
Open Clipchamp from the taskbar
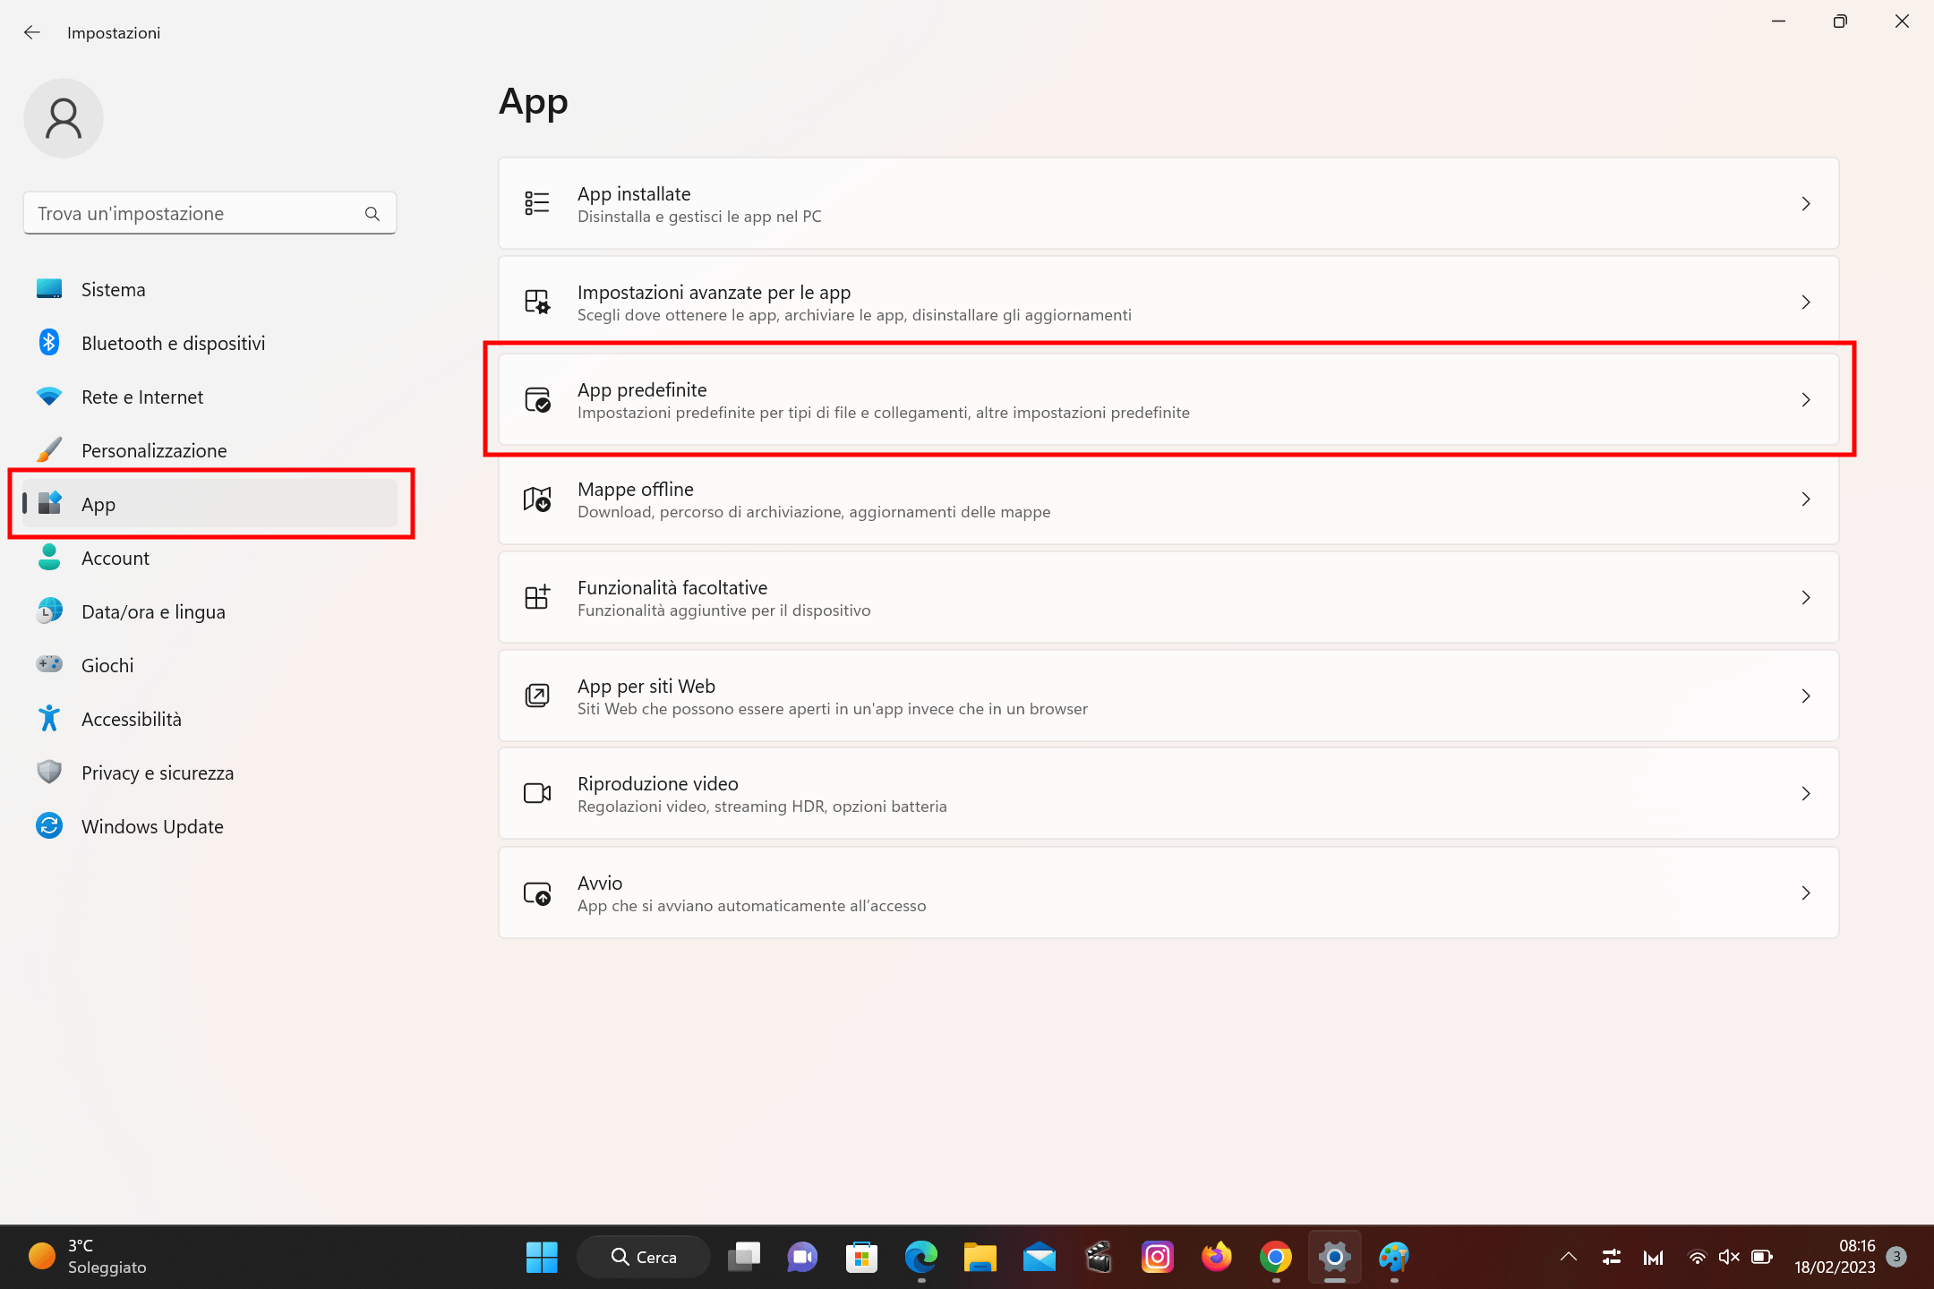click(1098, 1257)
